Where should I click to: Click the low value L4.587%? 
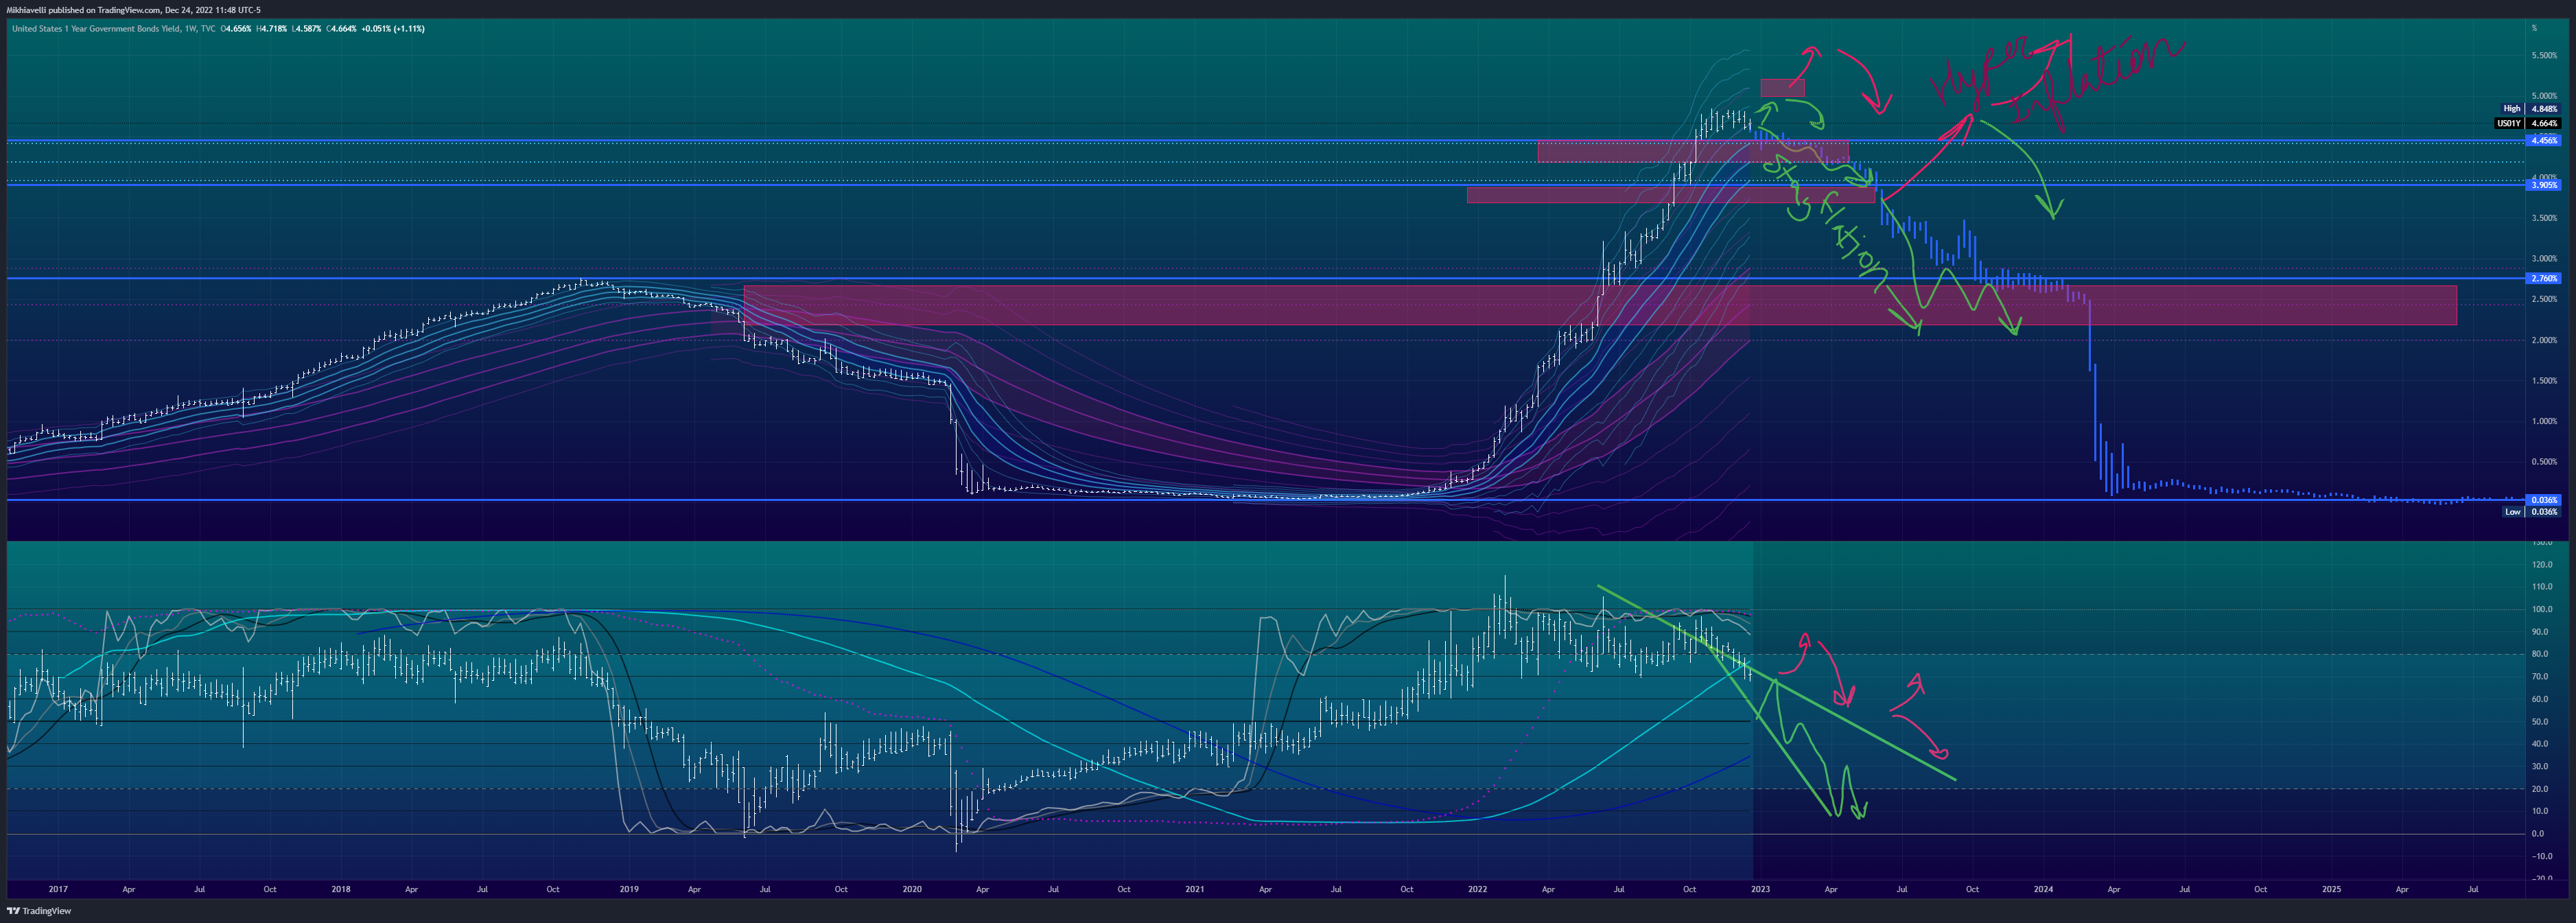click(x=308, y=29)
